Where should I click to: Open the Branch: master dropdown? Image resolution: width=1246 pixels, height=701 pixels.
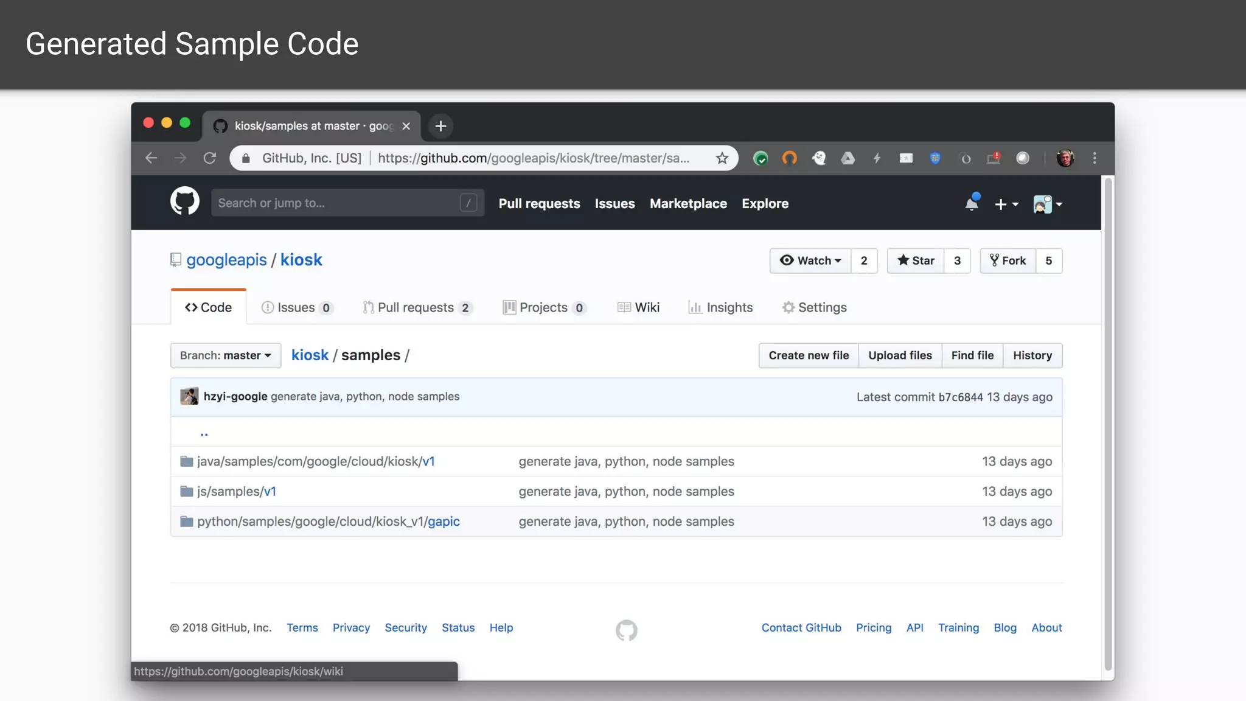pos(226,355)
